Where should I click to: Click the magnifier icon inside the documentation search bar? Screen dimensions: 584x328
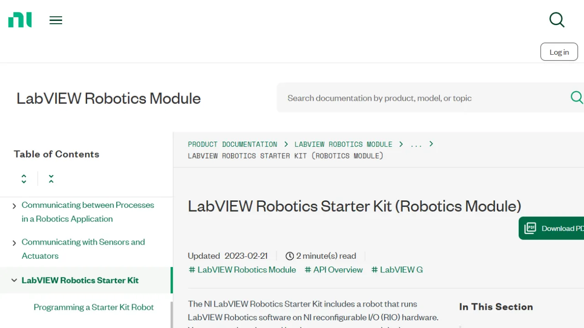[576, 97]
